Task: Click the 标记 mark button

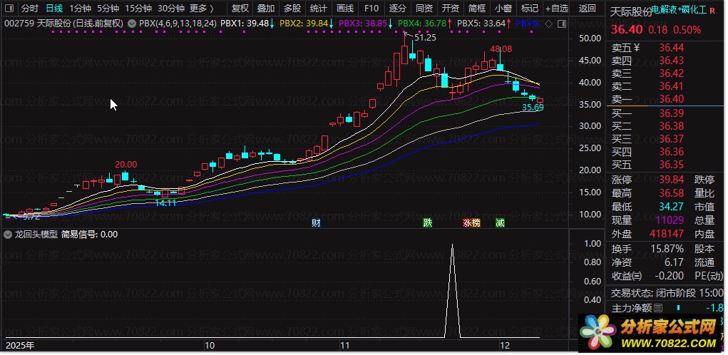Action: point(530,9)
